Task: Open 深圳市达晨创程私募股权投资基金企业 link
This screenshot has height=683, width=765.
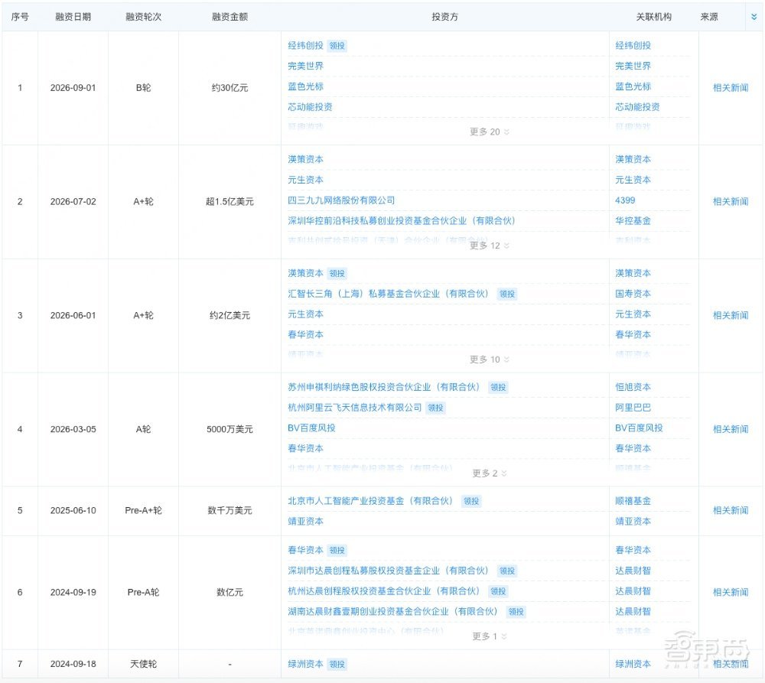Action: (388, 571)
